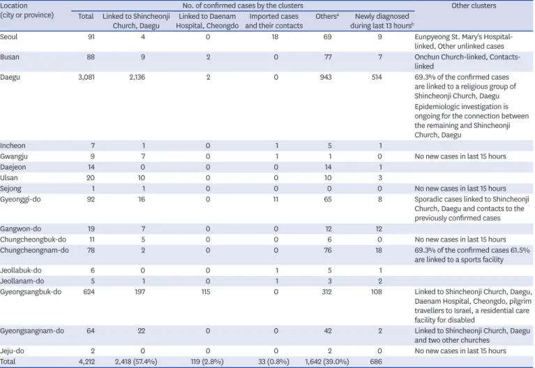Click the 'Others' column header
Image resolution: width=535 pixels, height=368 pixels.
click(x=327, y=16)
